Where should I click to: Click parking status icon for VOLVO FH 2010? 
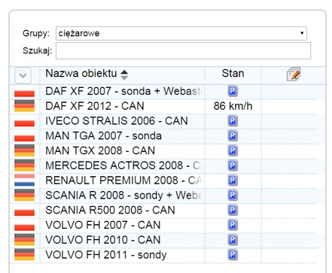(x=233, y=240)
